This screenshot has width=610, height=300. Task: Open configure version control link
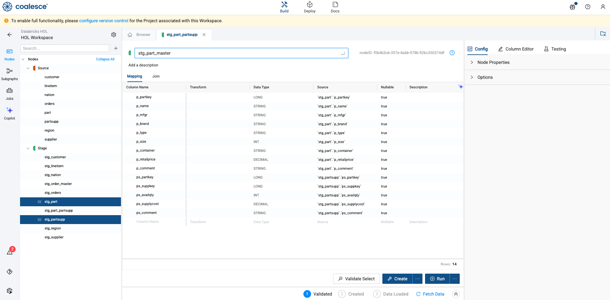(104, 21)
